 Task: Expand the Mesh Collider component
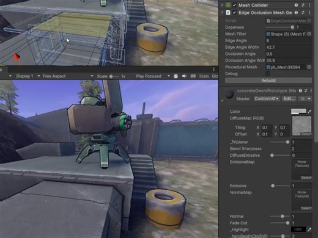click(222, 5)
